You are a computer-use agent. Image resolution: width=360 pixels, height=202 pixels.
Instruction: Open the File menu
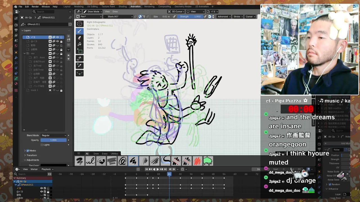20,6
